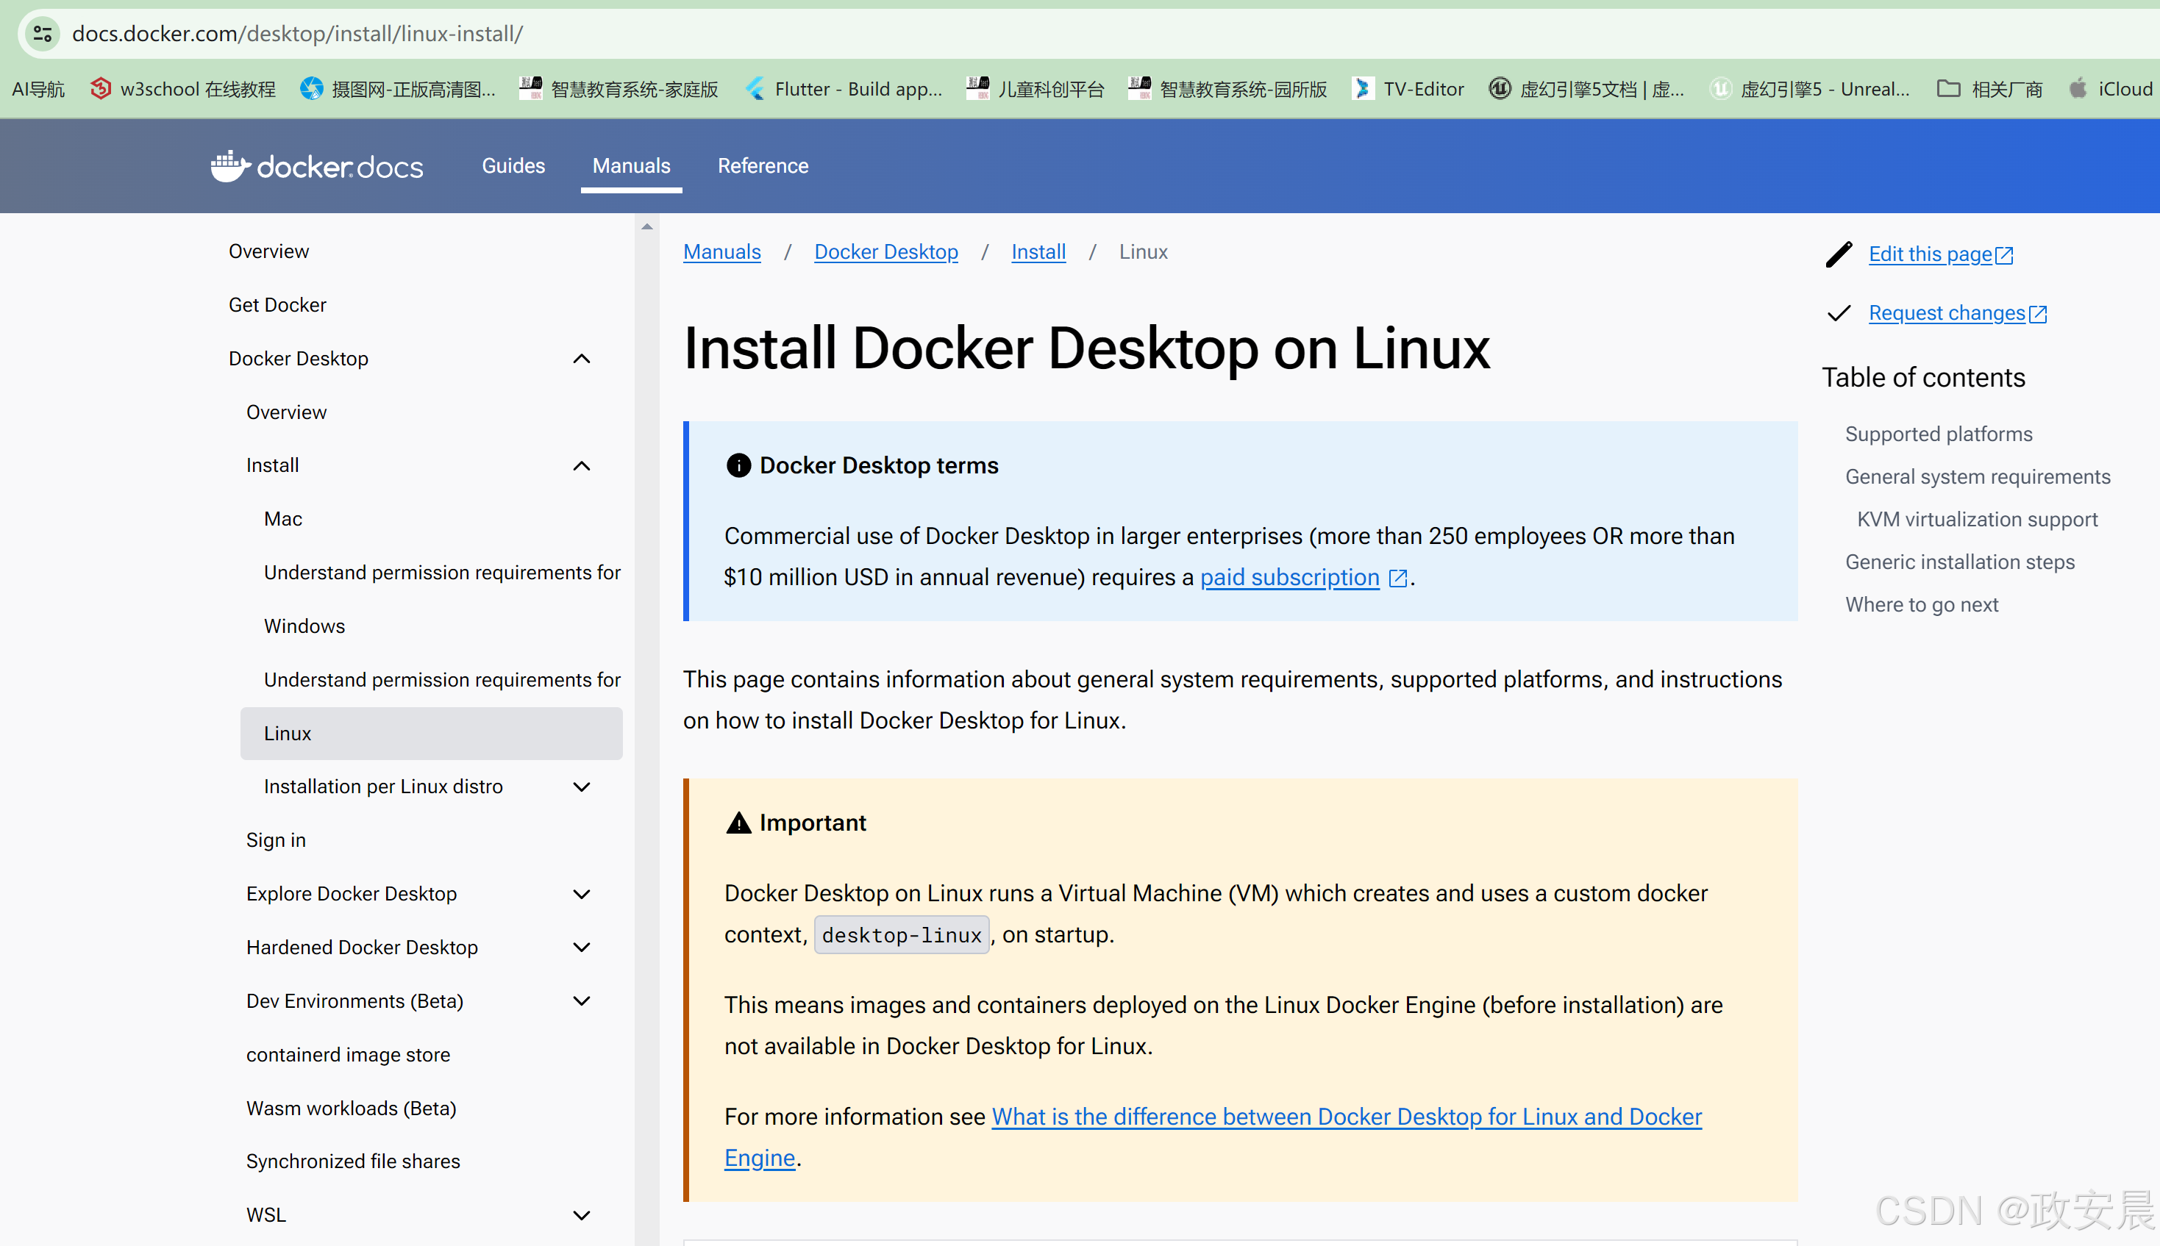The width and height of the screenshot is (2160, 1246).
Task: Open Wasm workloads (Beta) in sidebar
Action: click(351, 1109)
